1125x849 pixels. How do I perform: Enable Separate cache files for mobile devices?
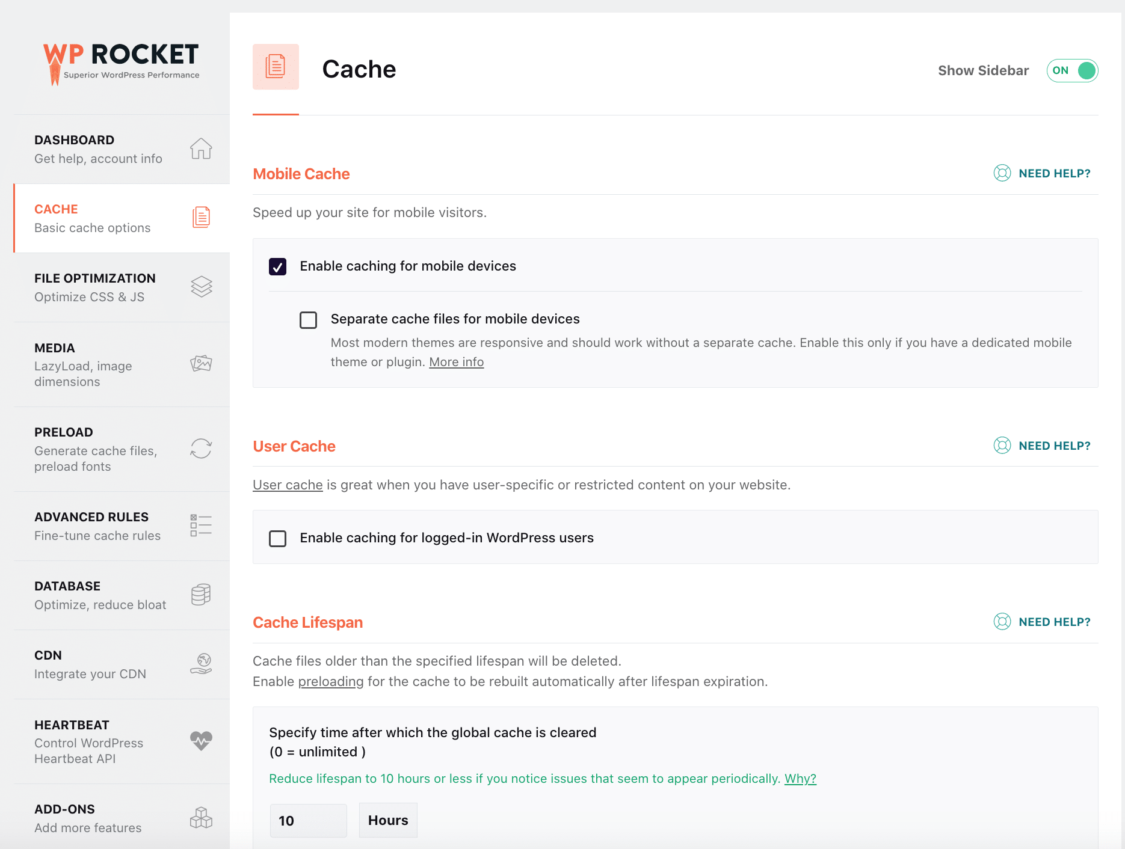point(308,320)
